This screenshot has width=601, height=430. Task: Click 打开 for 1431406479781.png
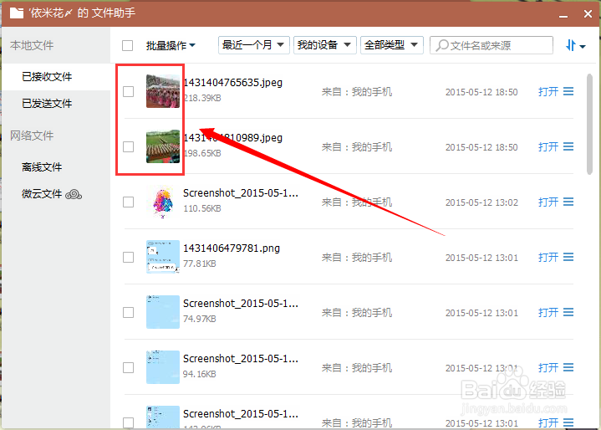tap(548, 258)
